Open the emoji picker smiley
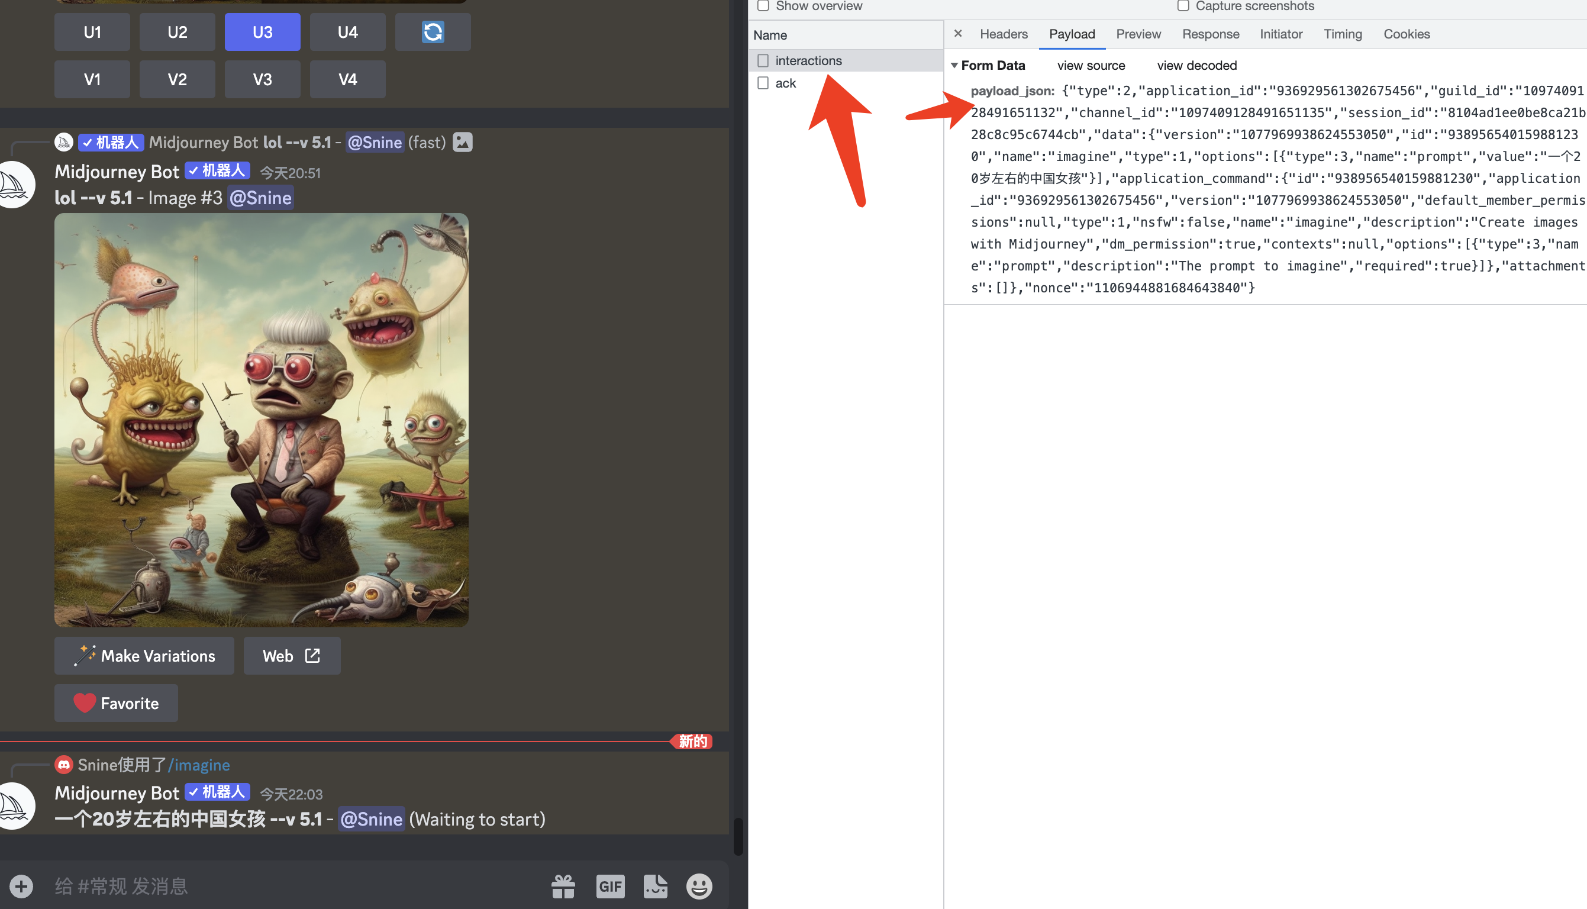Viewport: 1587px width, 909px height. point(699,886)
